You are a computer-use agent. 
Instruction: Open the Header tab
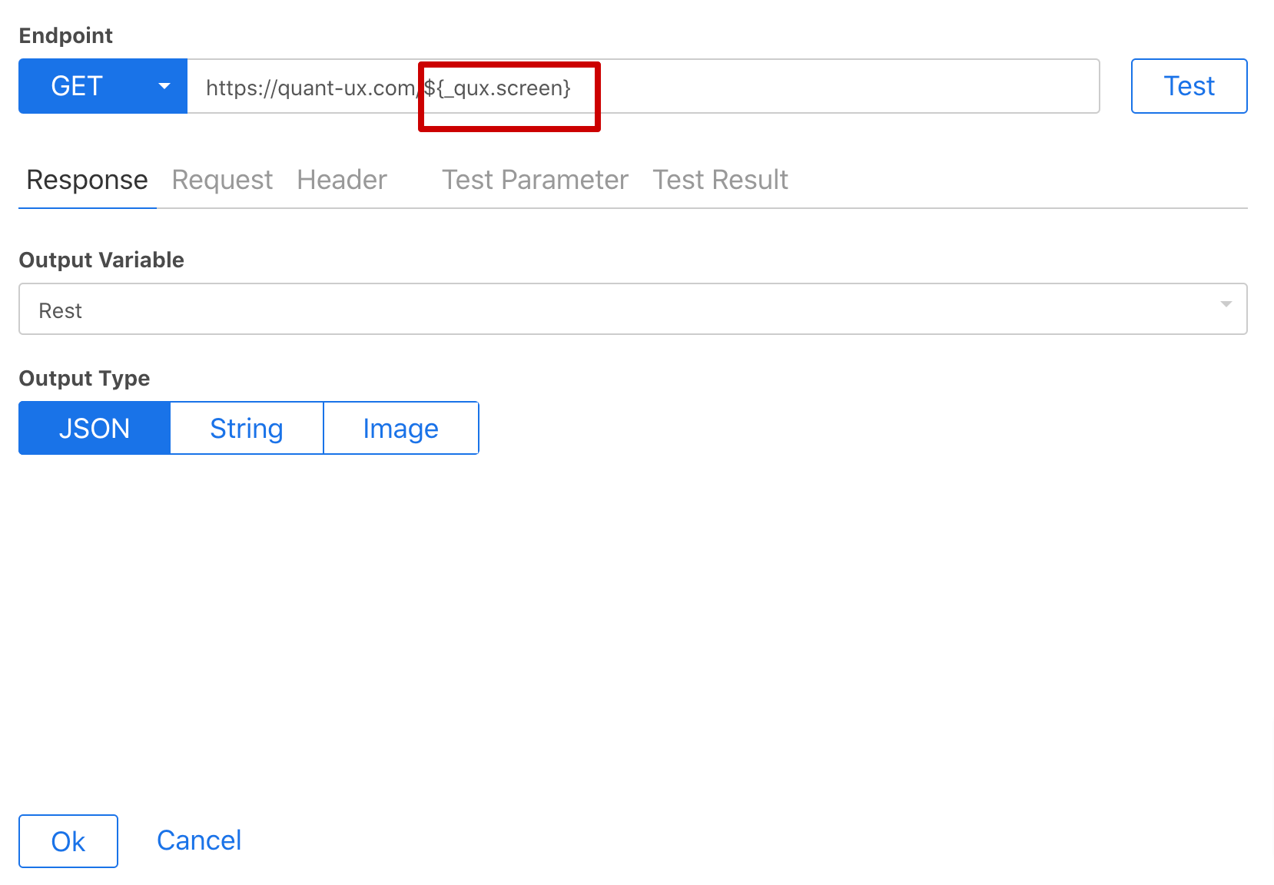click(x=341, y=180)
